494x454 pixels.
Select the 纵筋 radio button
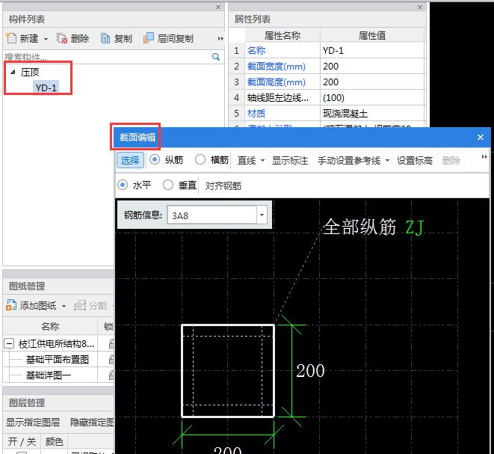pyautogui.click(x=155, y=159)
